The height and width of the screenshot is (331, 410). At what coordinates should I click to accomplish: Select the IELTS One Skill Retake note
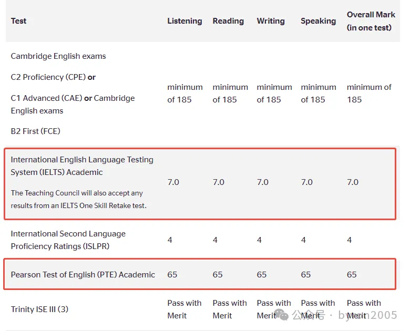pyautogui.click(x=78, y=199)
